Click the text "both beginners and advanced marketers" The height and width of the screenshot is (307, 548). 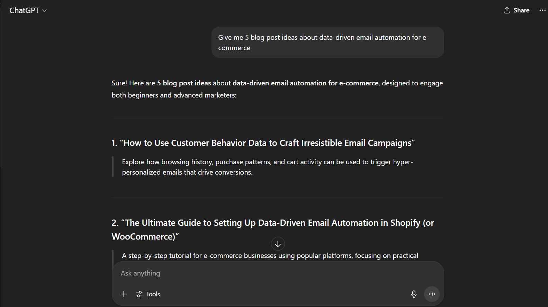pos(173,95)
